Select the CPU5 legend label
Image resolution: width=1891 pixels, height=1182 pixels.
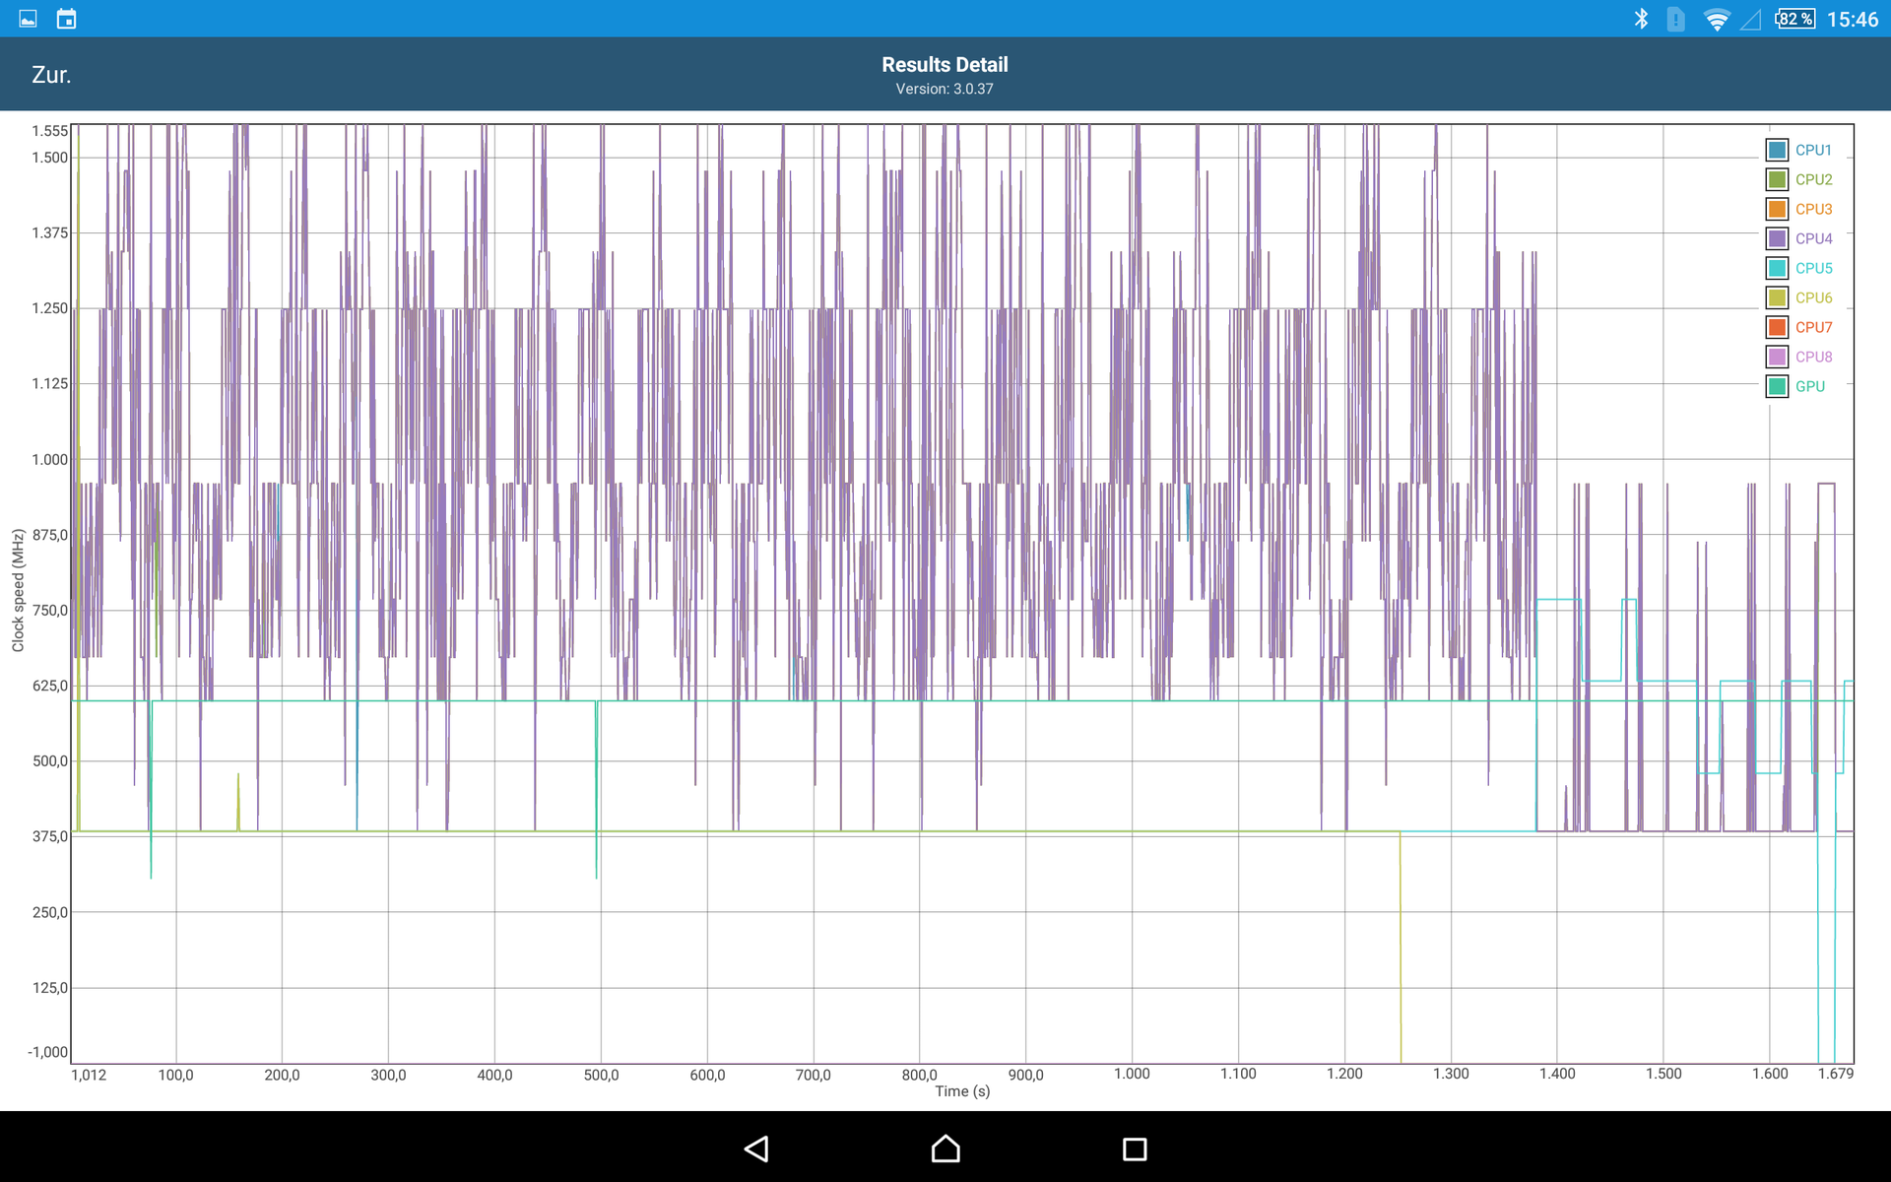1813,268
